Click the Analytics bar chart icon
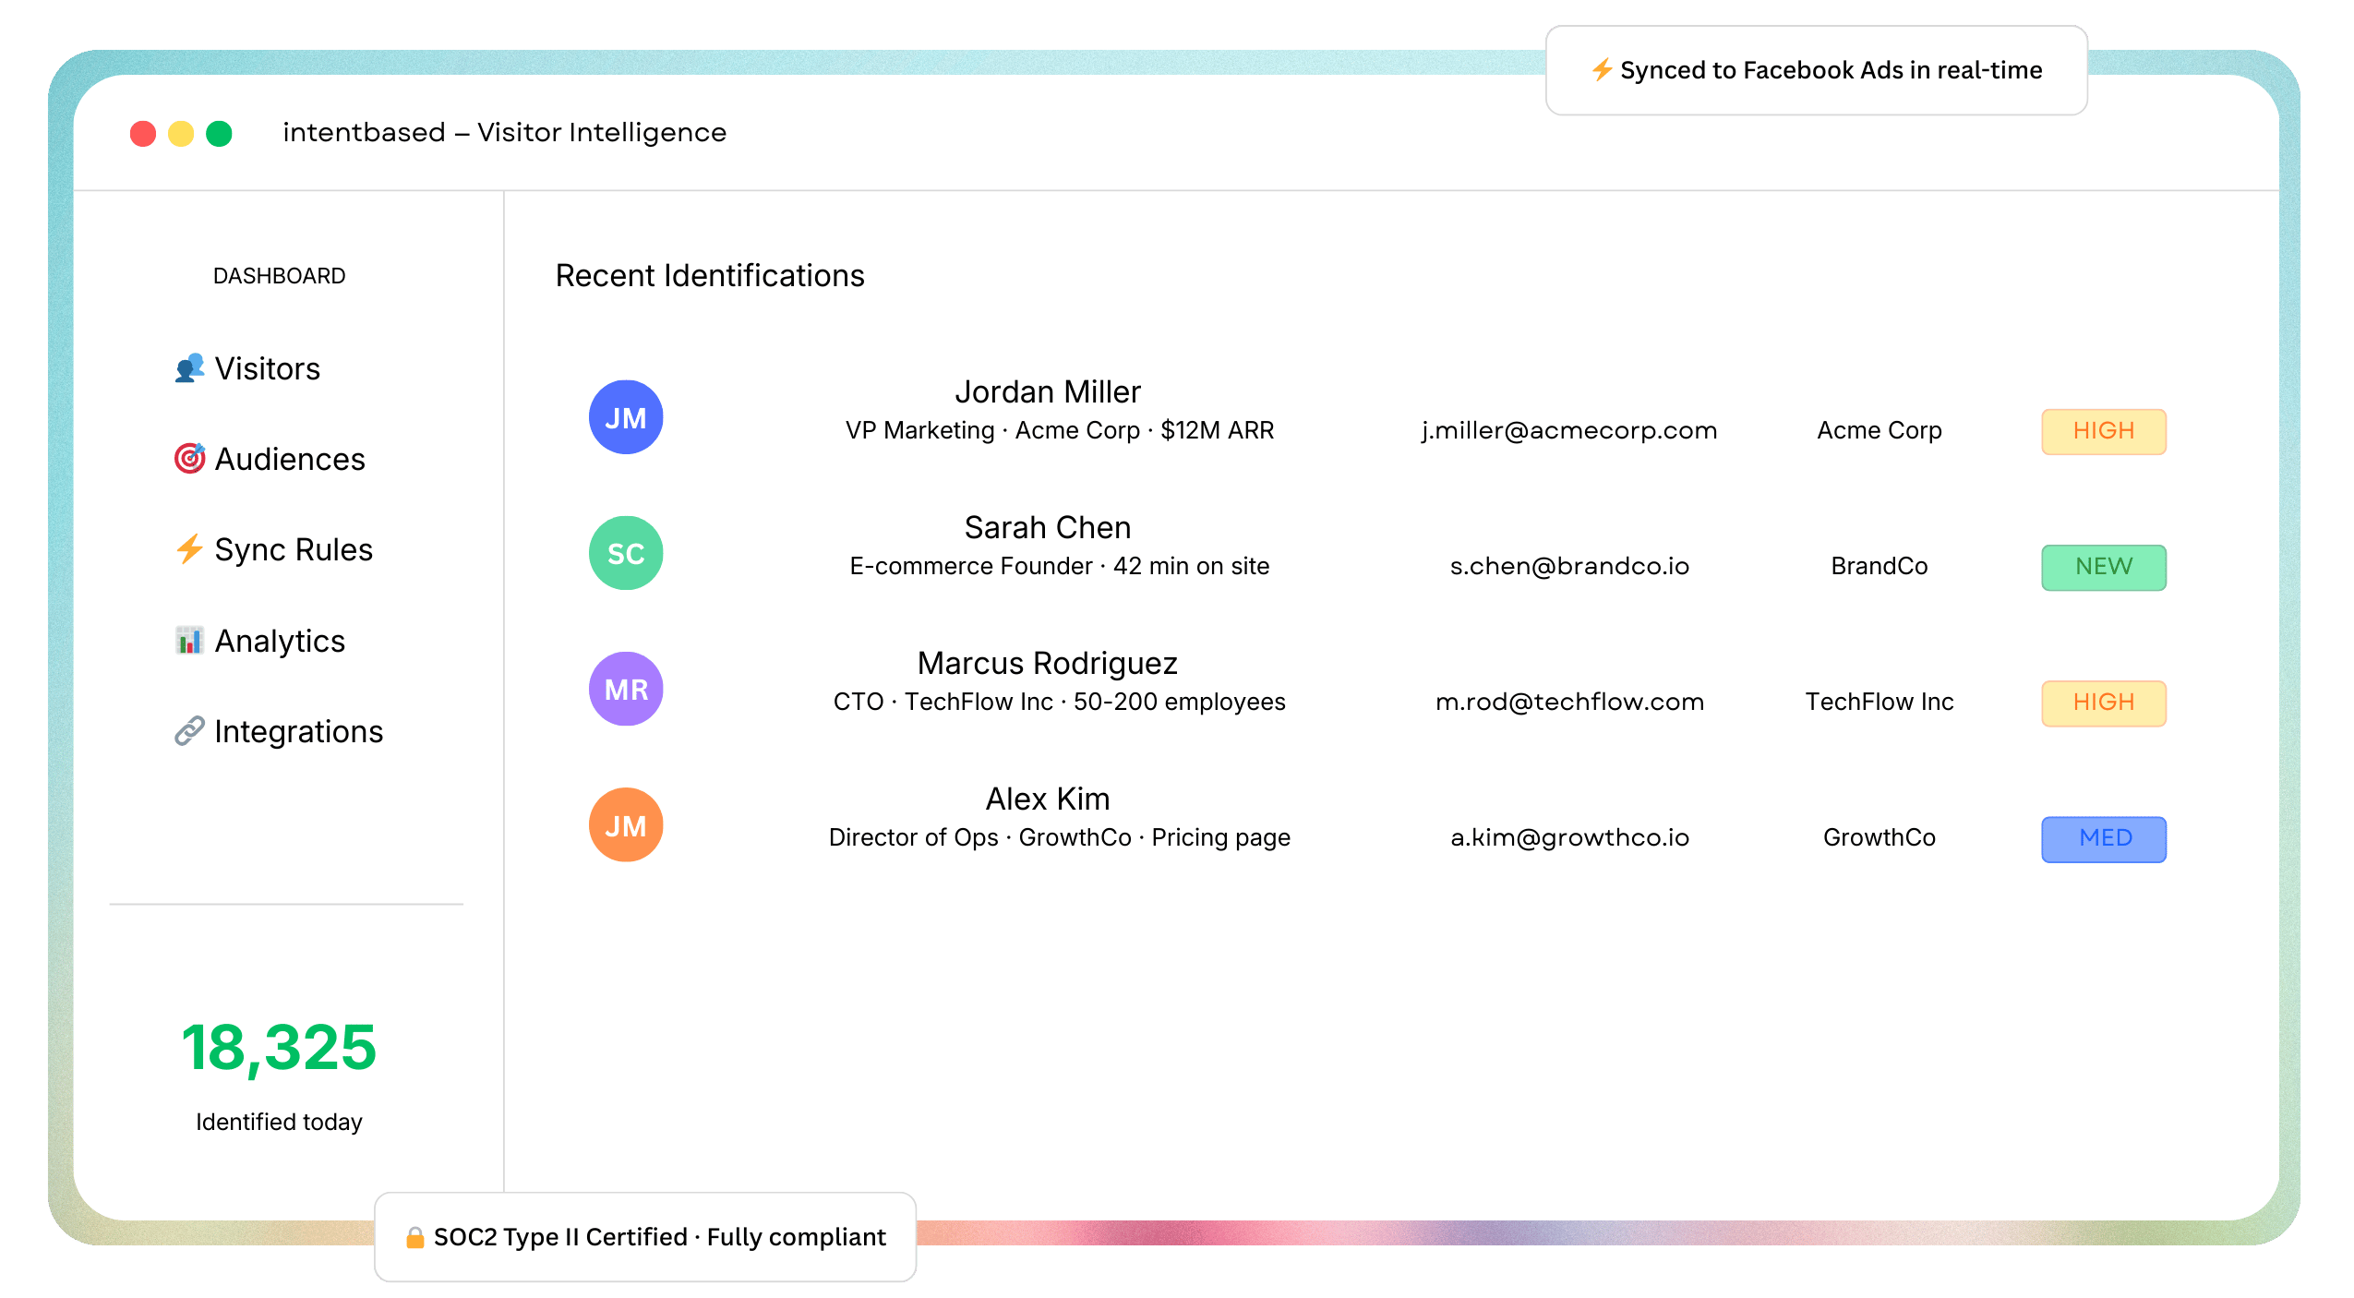This screenshot has height=1298, width=2354. click(x=189, y=640)
